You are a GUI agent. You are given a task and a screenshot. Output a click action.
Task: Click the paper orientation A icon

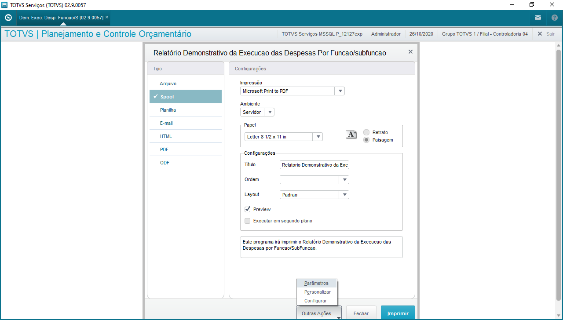pos(351,135)
